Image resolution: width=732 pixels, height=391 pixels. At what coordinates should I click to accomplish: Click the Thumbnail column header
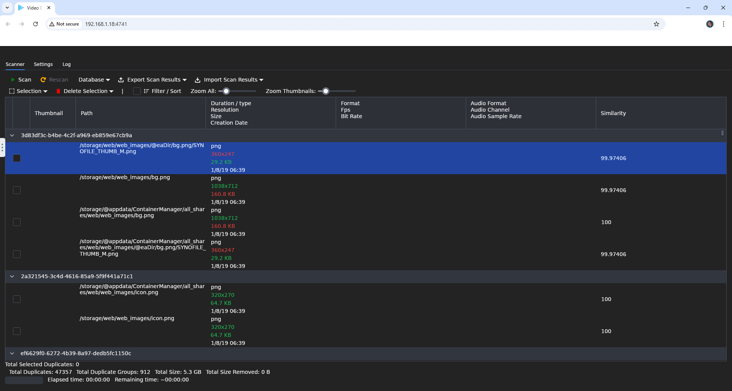(x=53, y=113)
